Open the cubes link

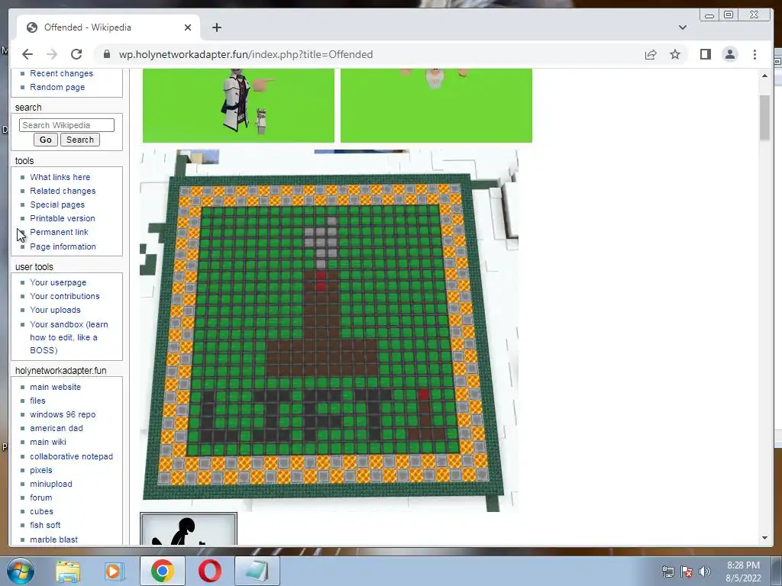click(41, 511)
